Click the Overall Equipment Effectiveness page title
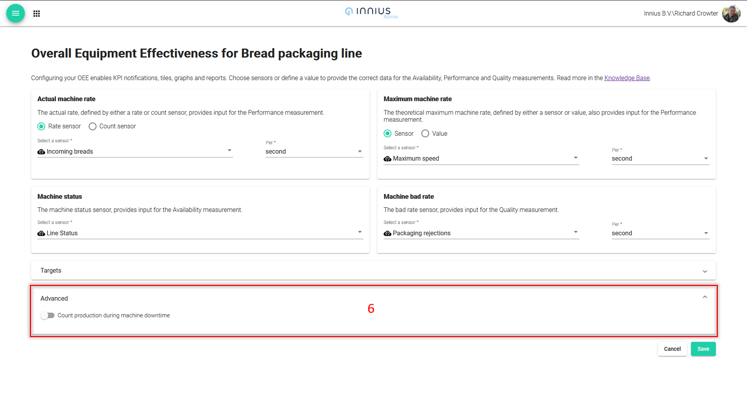The width and height of the screenshot is (747, 420). click(x=196, y=53)
